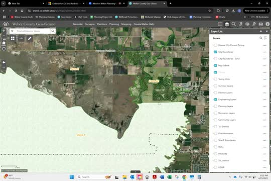Open options menu for Map Labels layer
271x181 pixels.
click(x=264, y=66)
